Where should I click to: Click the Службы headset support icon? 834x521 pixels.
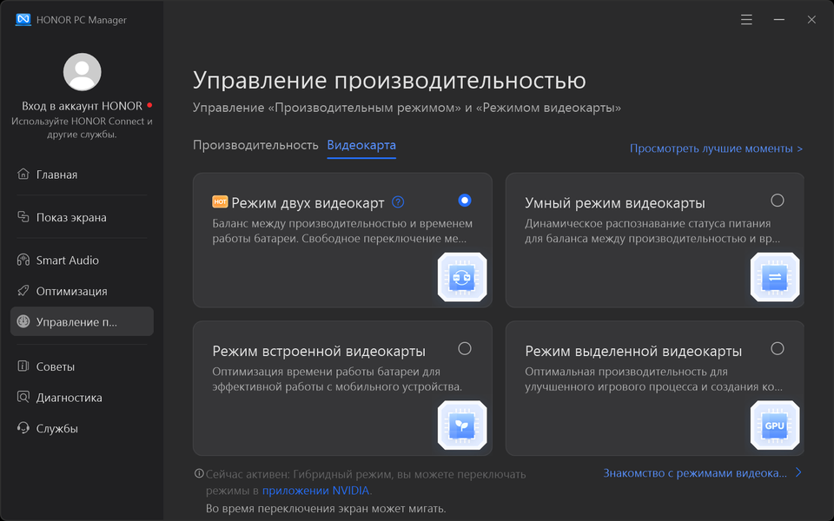[23, 427]
